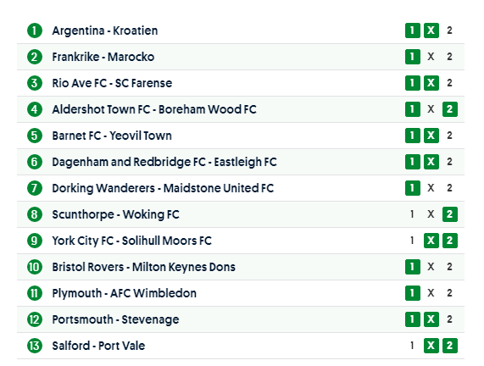Click the green number 13 match badge
Viewport: 484px width, 366px height.
[35, 346]
